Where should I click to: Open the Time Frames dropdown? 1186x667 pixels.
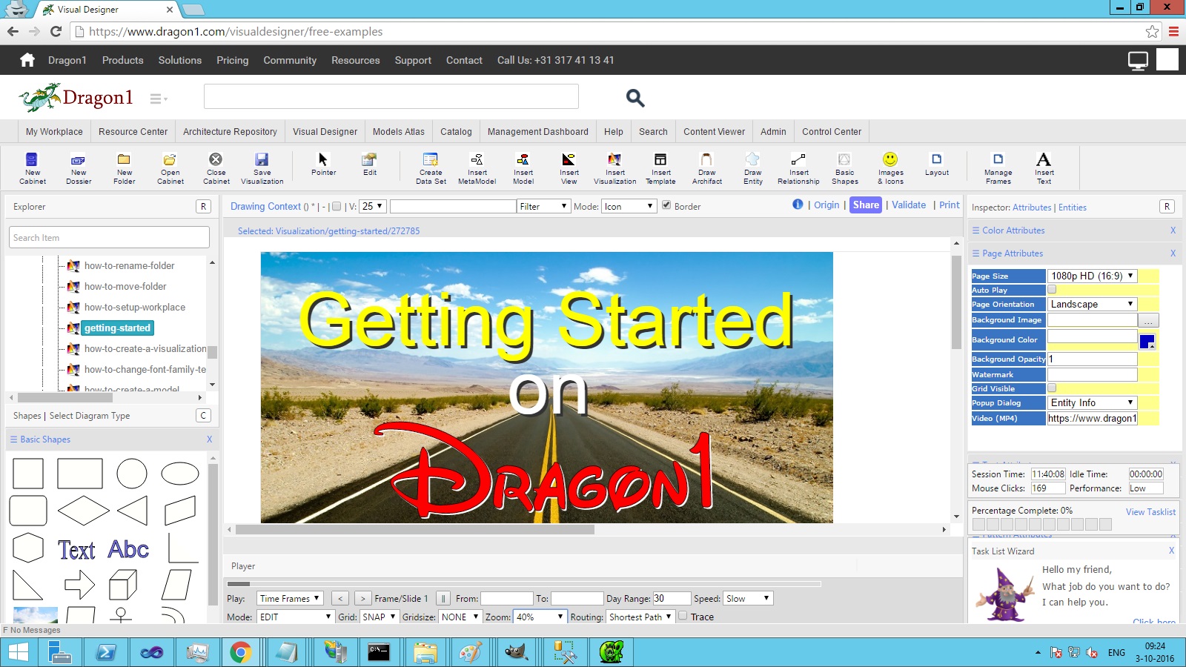[290, 598]
